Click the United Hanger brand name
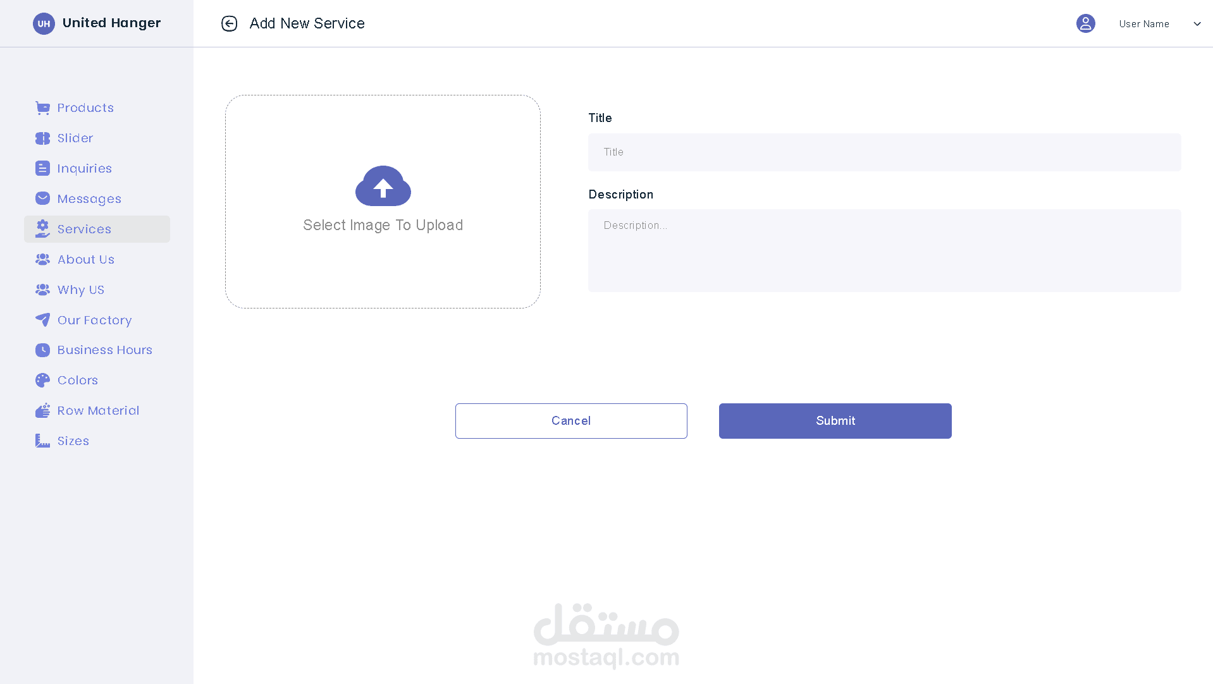 click(112, 23)
